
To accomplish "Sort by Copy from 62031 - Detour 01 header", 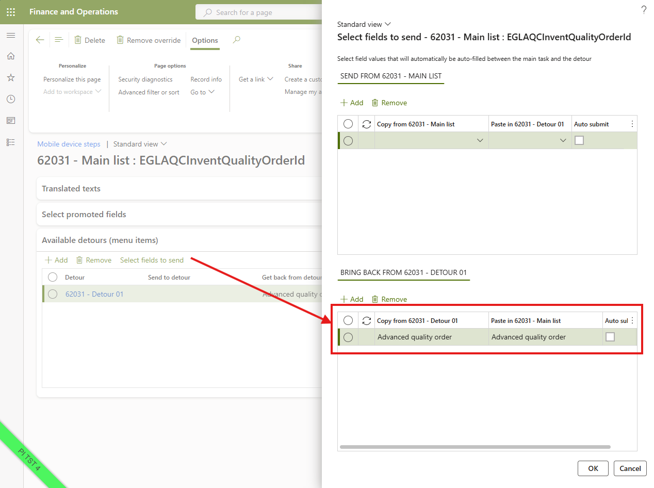I will pos(417,321).
